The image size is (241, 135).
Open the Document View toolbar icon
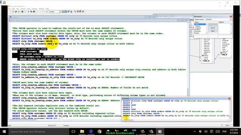click(x=71, y=12)
